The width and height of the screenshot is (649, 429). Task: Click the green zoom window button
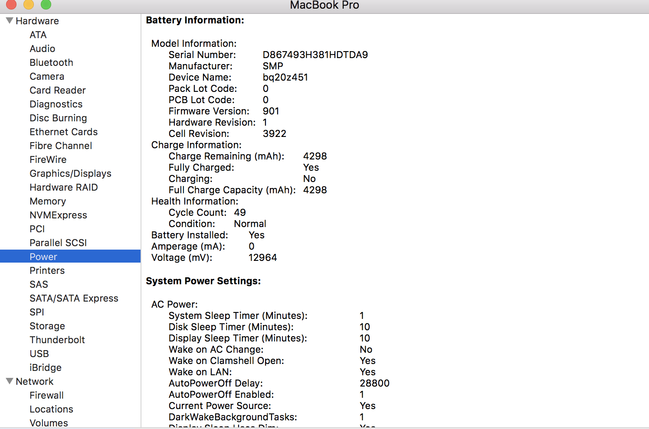[x=46, y=4]
